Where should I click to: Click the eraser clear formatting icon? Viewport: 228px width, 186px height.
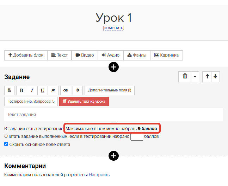click(53, 90)
